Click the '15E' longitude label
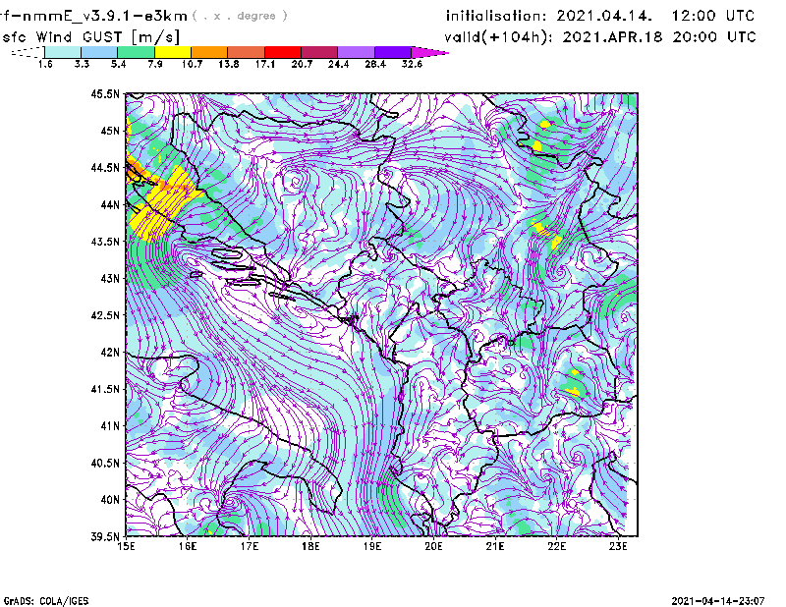Screen dimensions: 786x607 pyautogui.click(x=126, y=546)
